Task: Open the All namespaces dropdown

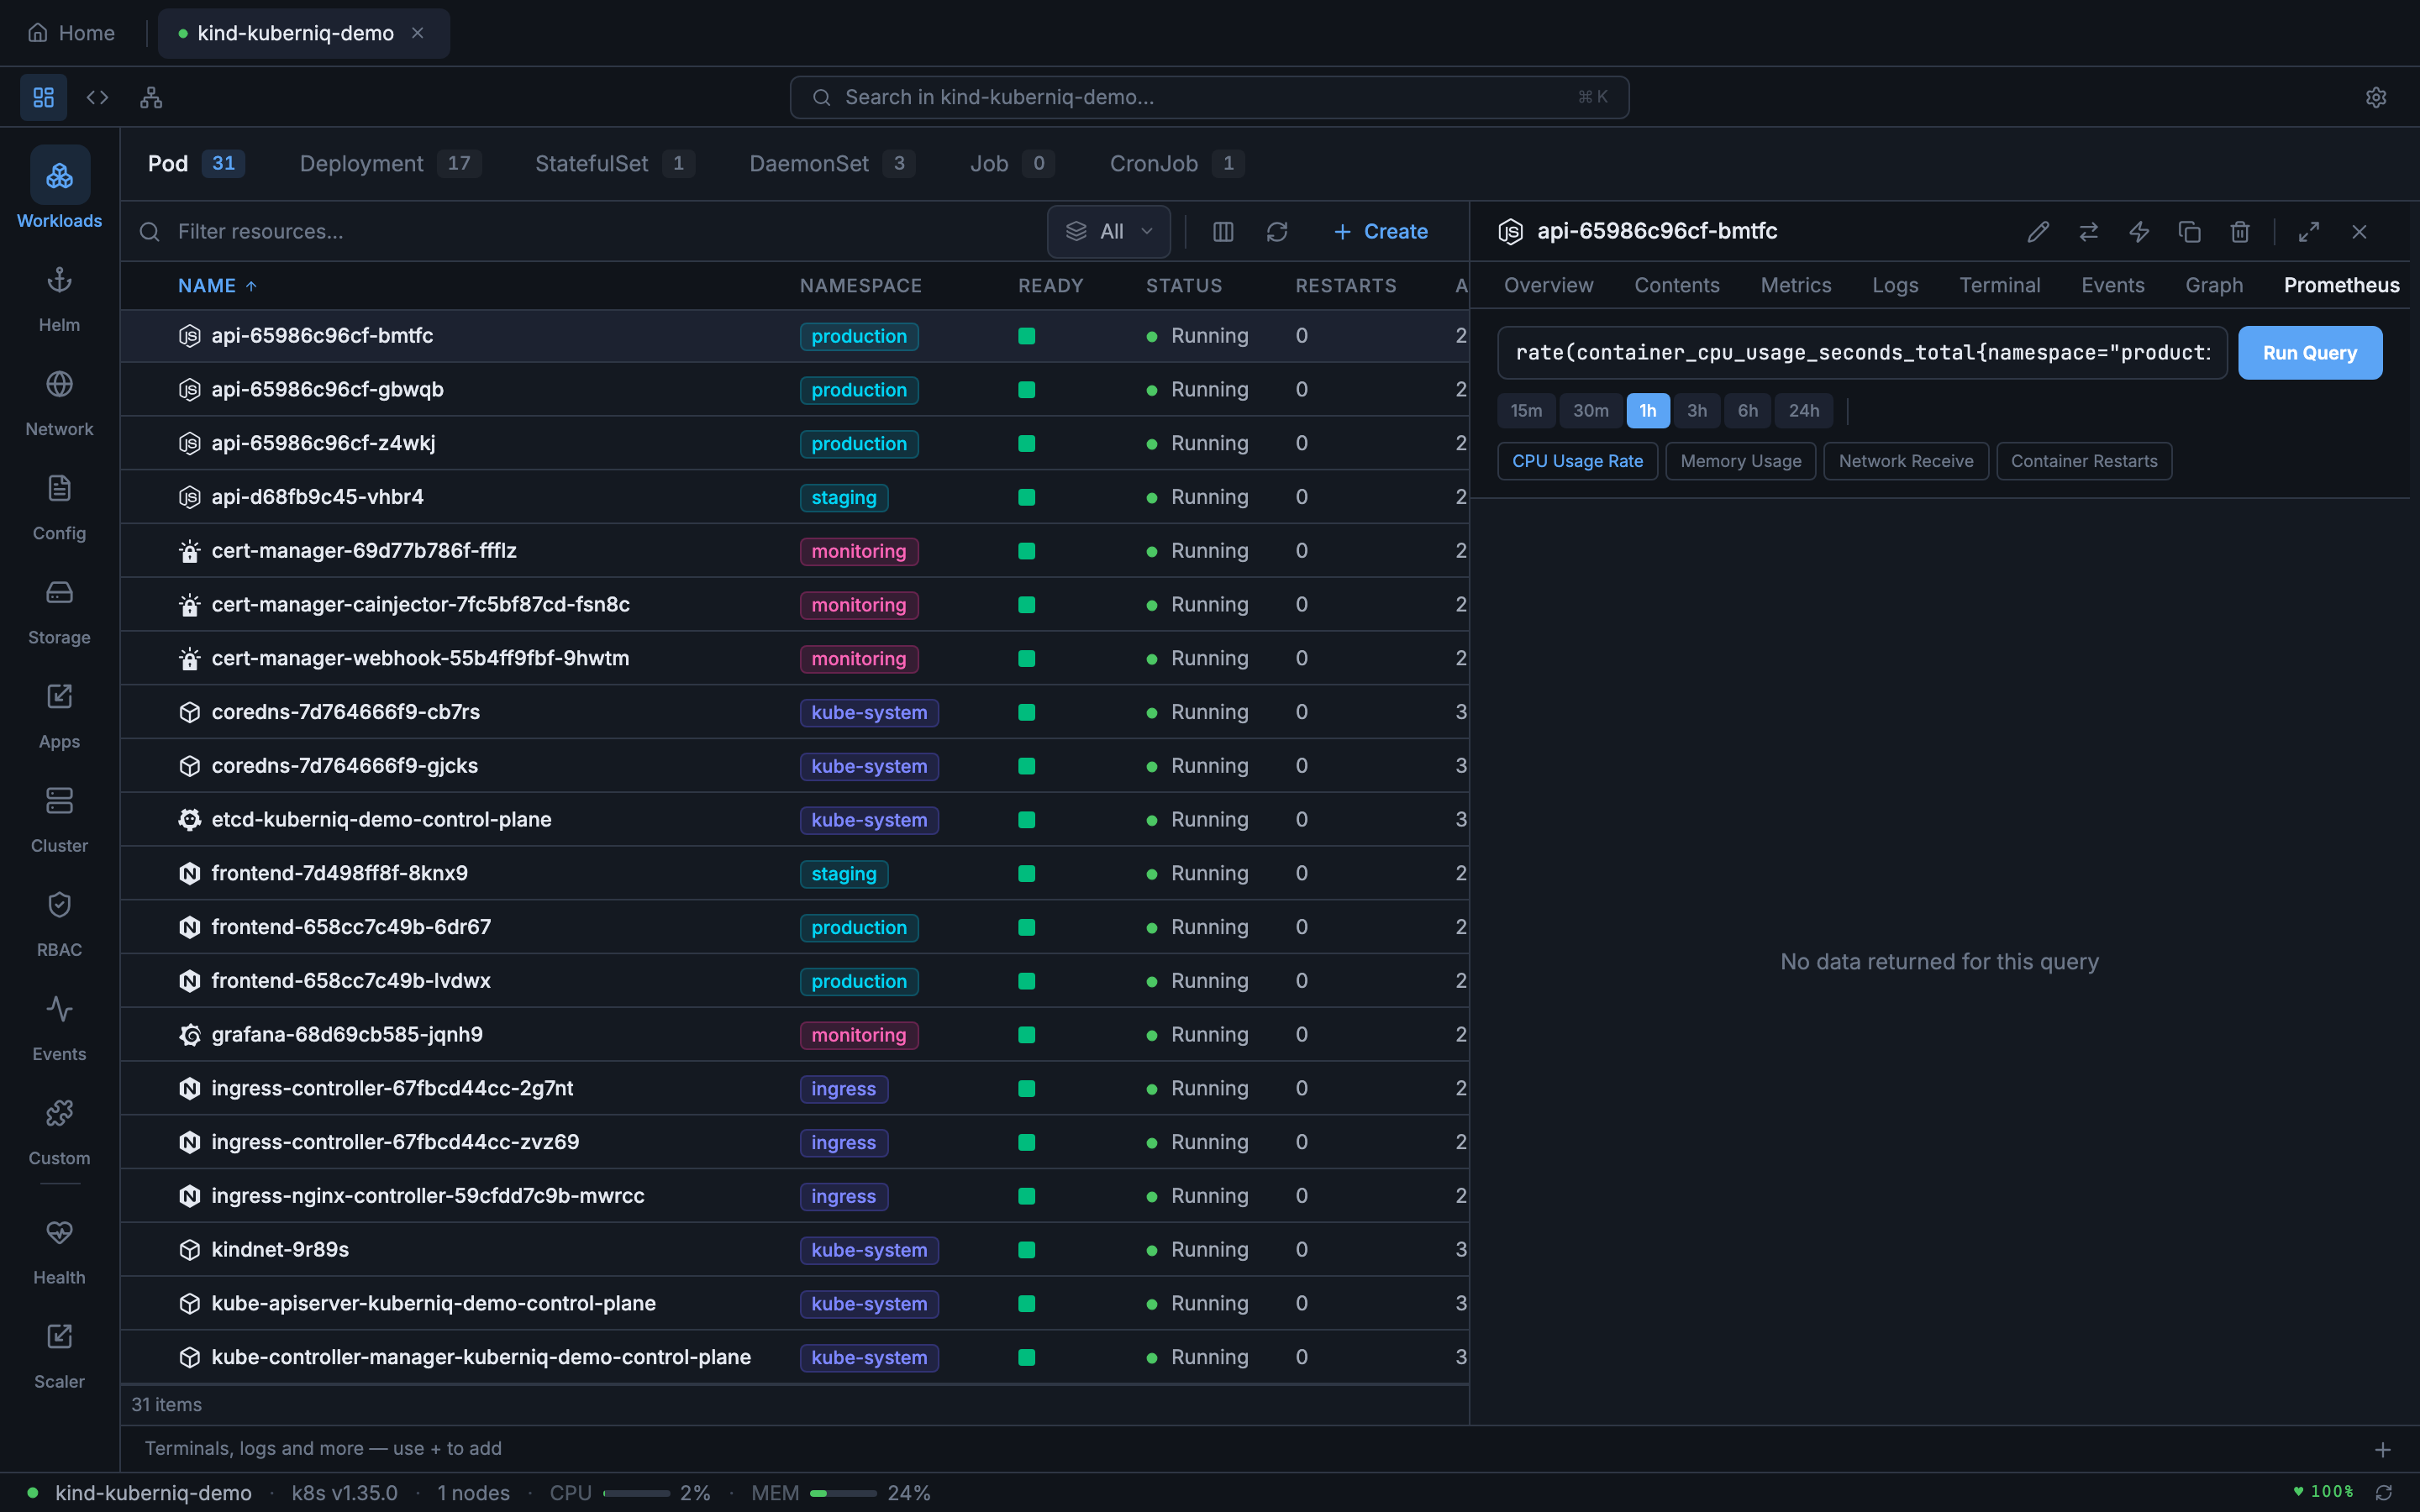Action: pyautogui.click(x=1108, y=232)
